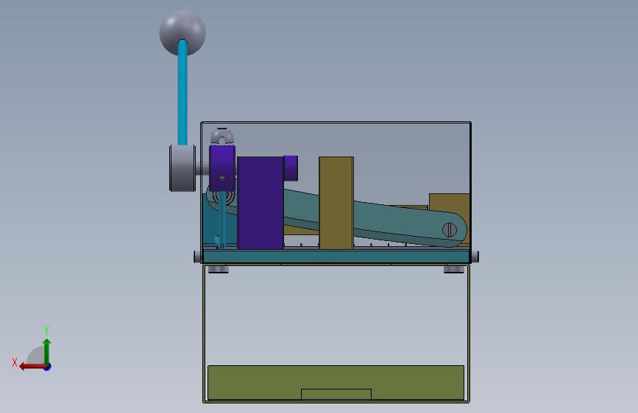The image size is (638, 413).
Task: Select the grey cylindrical hub under lever
Action: [182, 168]
